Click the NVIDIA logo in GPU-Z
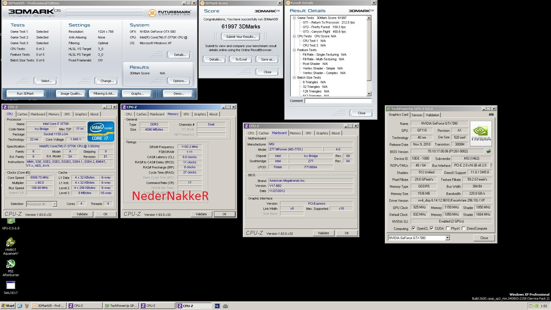 481,134
